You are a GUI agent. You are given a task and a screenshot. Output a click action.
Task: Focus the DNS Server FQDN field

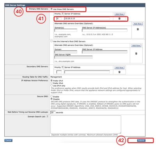73,57
